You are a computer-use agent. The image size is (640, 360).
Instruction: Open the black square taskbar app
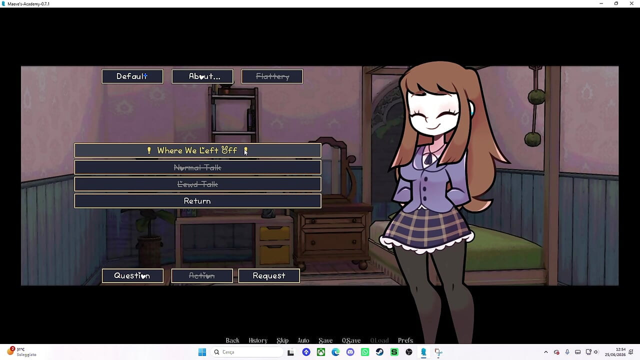click(x=290, y=352)
